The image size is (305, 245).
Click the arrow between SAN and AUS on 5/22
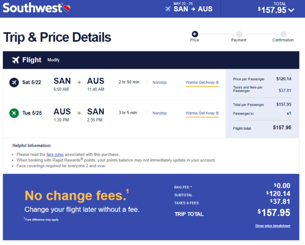(x=79, y=82)
